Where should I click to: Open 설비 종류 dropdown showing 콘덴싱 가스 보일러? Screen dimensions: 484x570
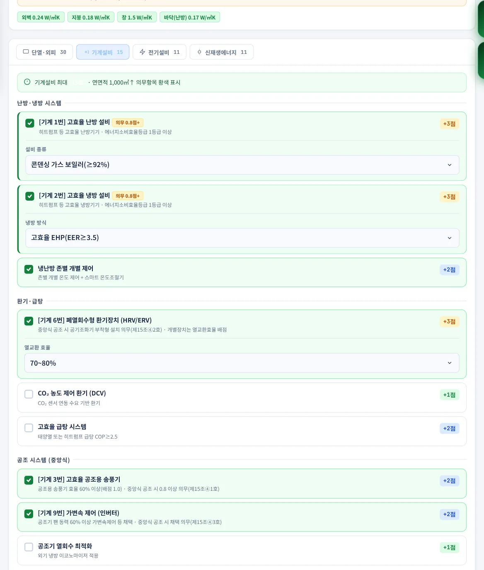[242, 165]
